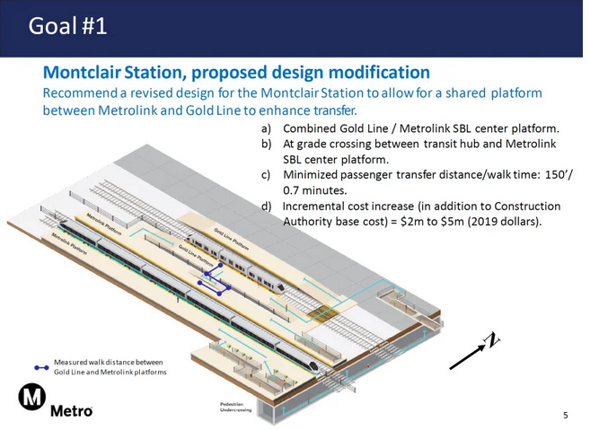The height and width of the screenshot is (430, 590).
Task: Click the Measured walk distance legend text
Action: (x=110, y=367)
